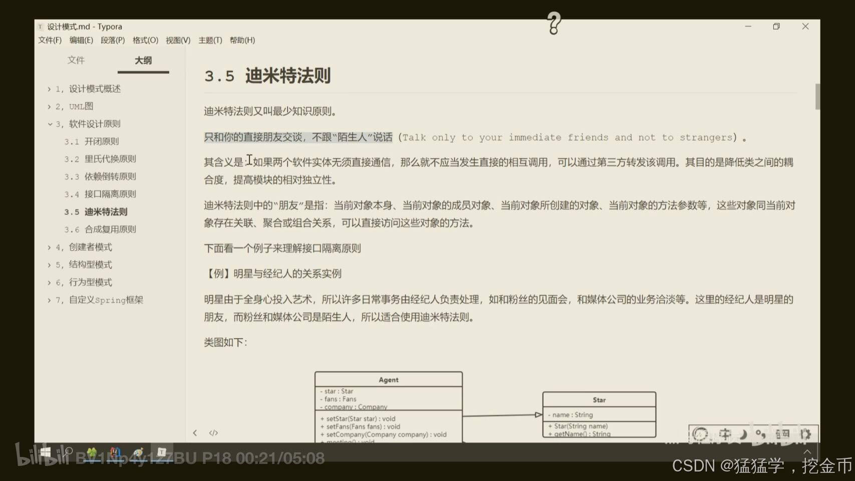Click the line 迪米特法则又叫最少知识原则
Screen dimensions: 855x481
270,111
